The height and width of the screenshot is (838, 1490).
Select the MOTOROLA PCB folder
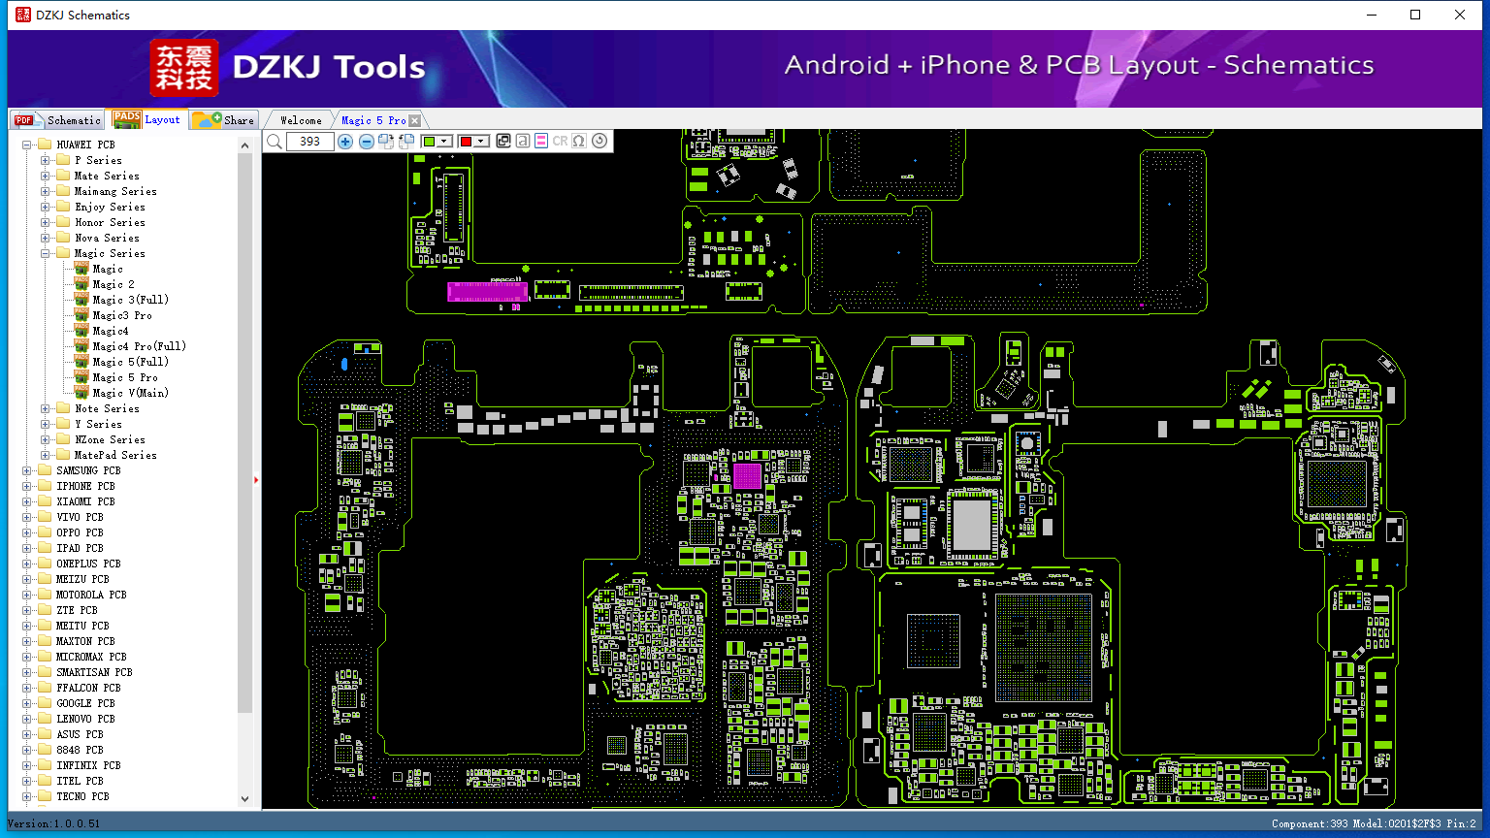(x=91, y=595)
